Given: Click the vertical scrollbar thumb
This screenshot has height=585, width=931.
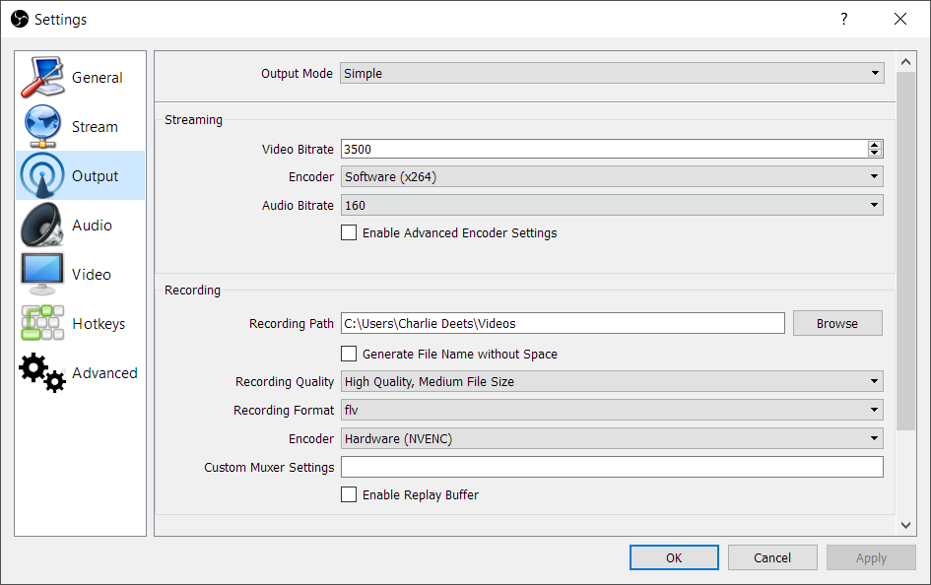Looking at the screenshot, I should [905, 251].
